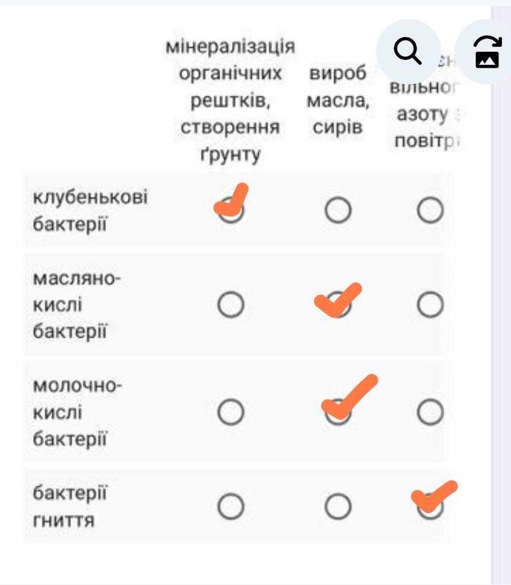Click the масляно-кислі бактерії row label
Viewport: 511px width, 585px height.
click(77, 305)
